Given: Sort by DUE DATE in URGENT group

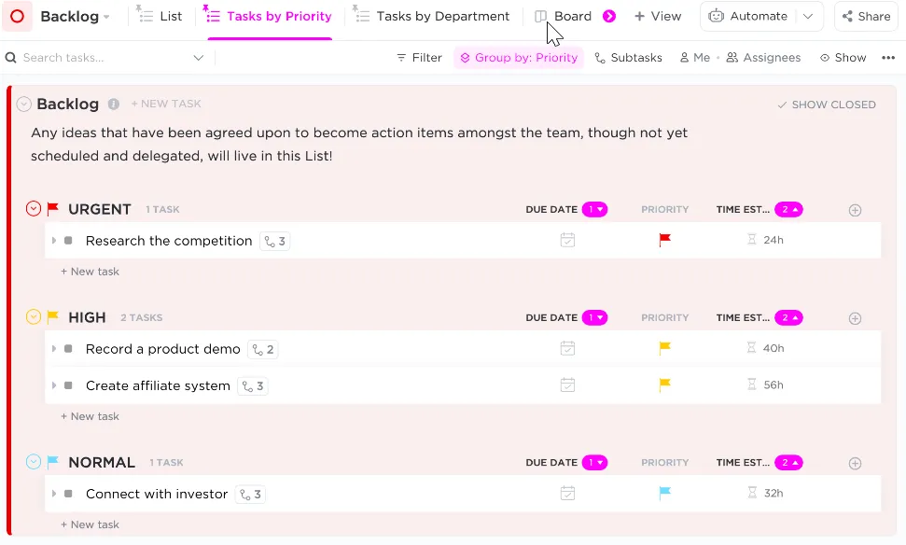Looking at the screenshot, I should (551, 209).
